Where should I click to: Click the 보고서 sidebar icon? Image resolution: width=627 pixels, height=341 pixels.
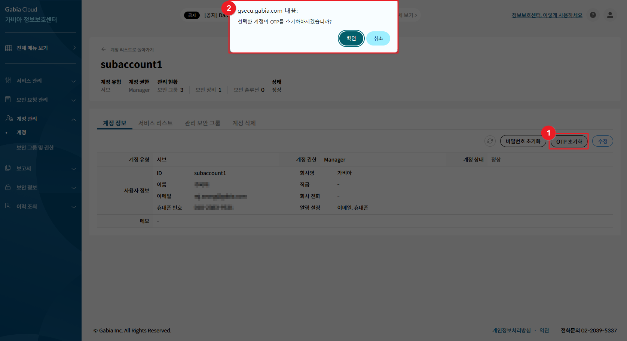[x=8, y=168]
